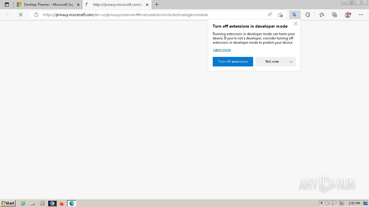Viewport: 369px width, 207px height.
Task: Open File Explorer from taskbar
Action: [x=33, y=203]
